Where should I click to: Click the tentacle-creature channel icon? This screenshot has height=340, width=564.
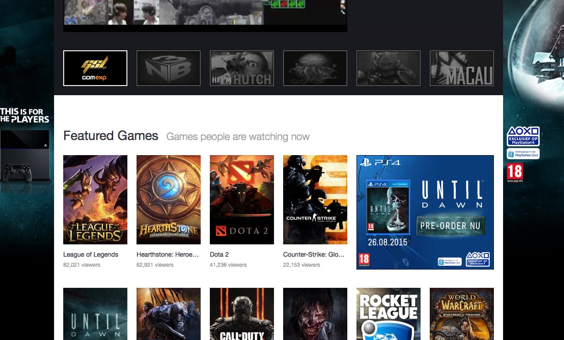(315, 68)
